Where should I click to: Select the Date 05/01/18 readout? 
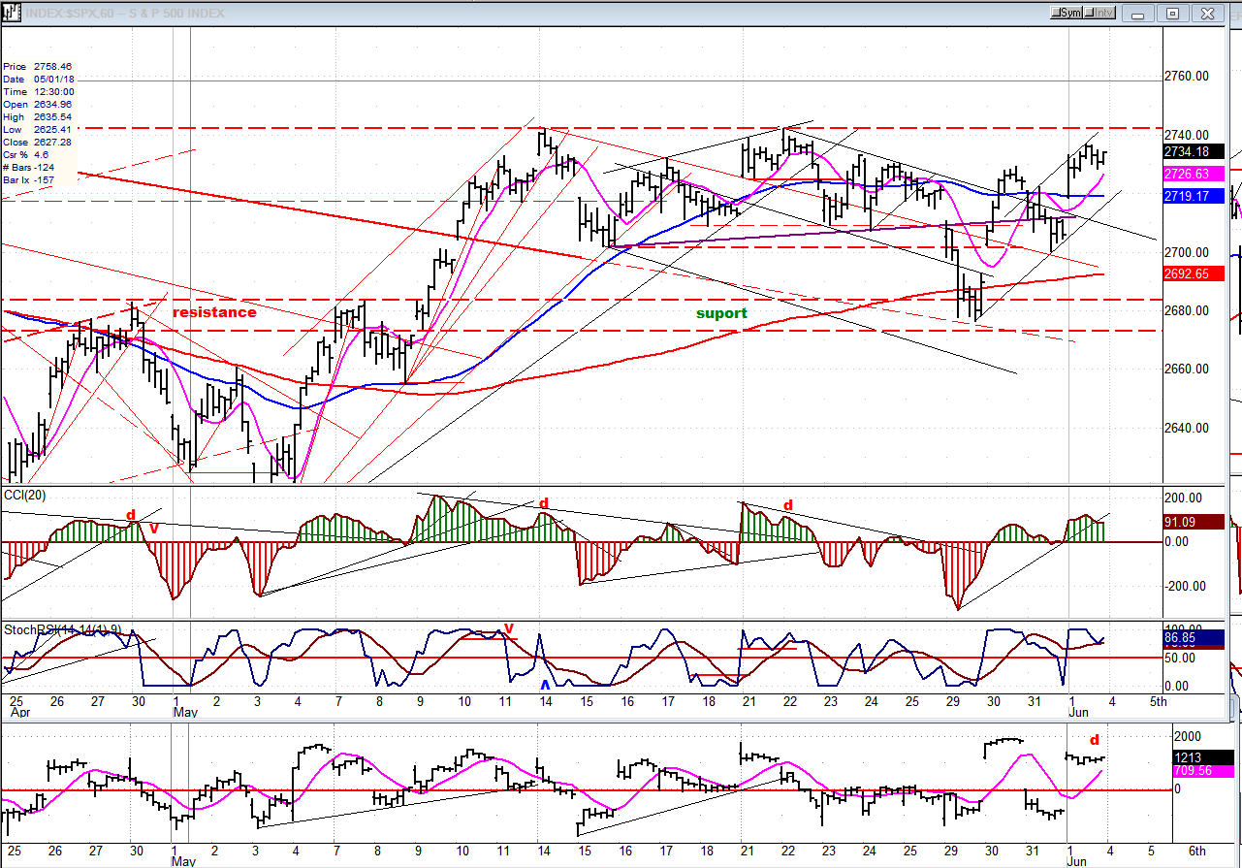coord(38,80)
